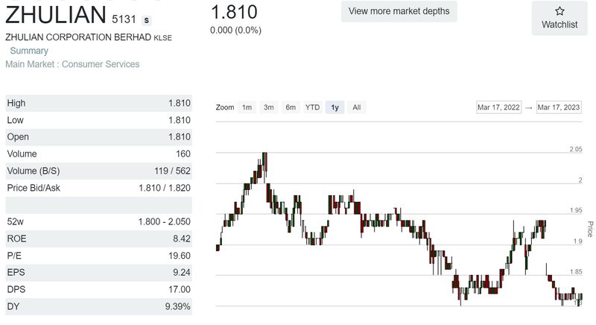
Task: Click the start date field Mar 17, 2022
Action: click(x=498, y=107)
